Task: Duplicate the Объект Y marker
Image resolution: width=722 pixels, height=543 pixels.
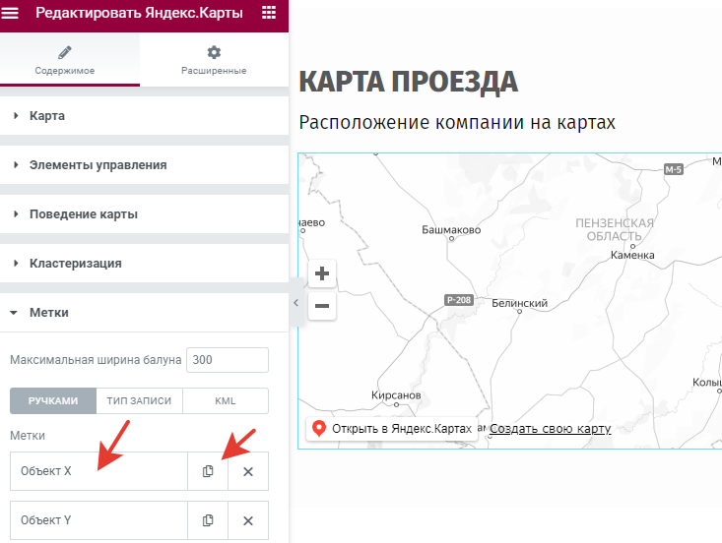Action: (208, 520)
